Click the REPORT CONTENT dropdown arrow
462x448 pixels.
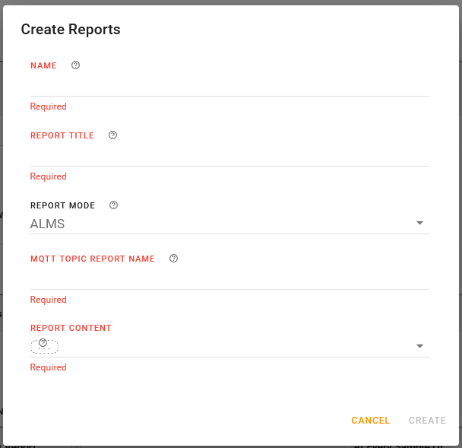(419, 347)
